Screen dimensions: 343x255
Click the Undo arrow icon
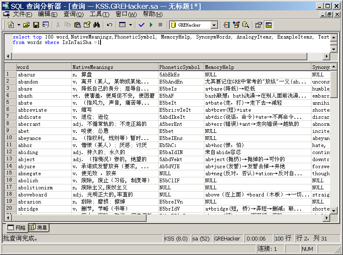tap(110, 25)
